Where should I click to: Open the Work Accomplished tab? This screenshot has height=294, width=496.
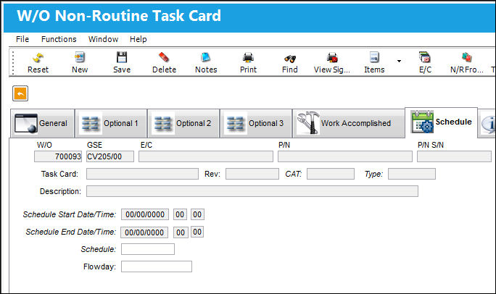point(349,124)
